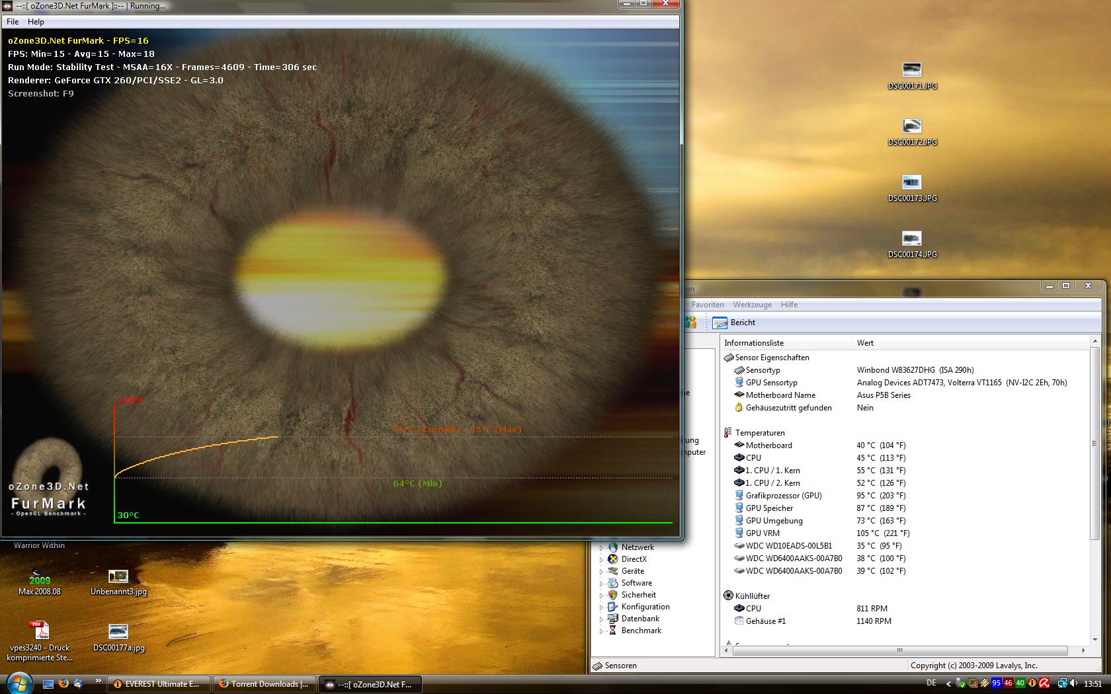Image resolution: width=1111 pixels, height=694 pixels.
Task: Select the Datenbank icon in tree
Action: (613, 619)
